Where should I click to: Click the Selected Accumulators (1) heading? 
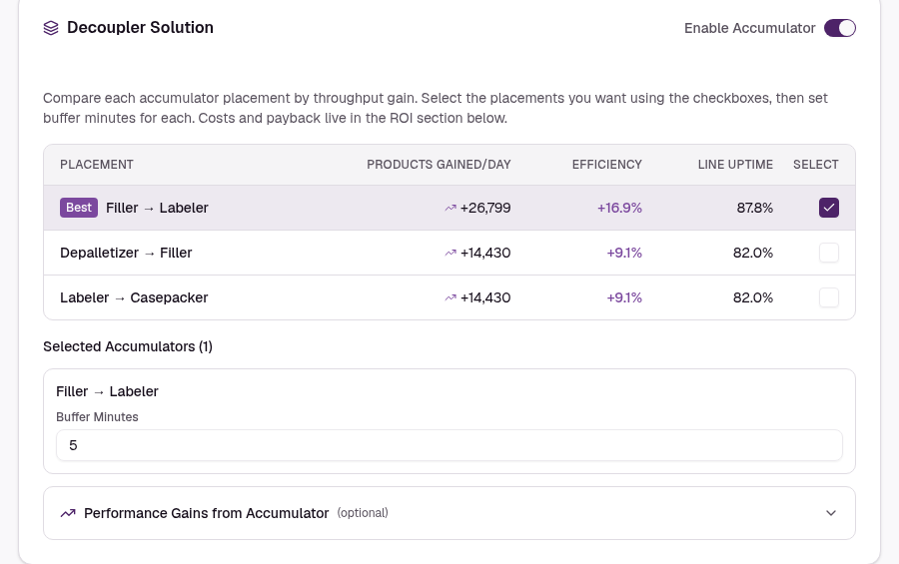click(128, 346)
